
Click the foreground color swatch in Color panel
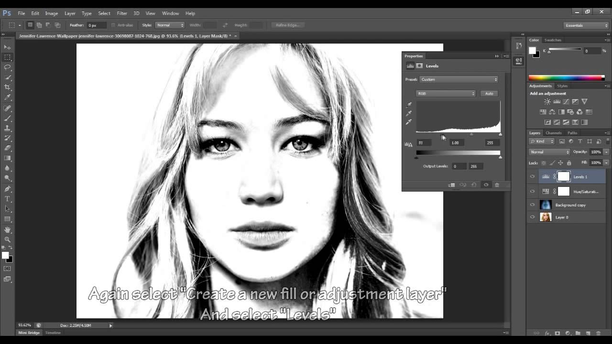click(x=532, y=50)
